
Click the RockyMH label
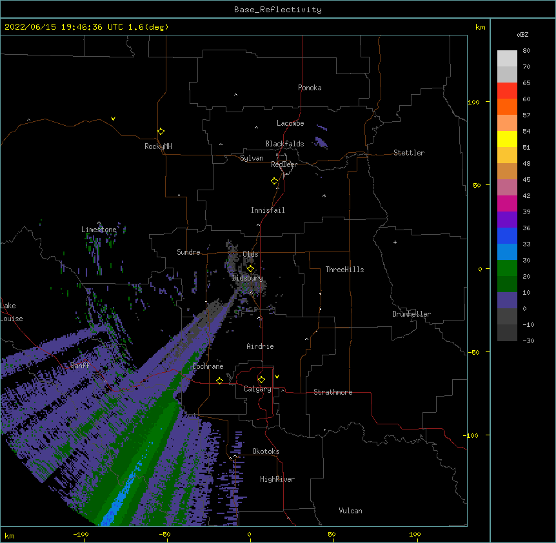[158, 146]
